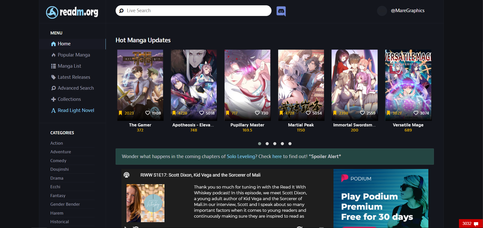Click heart icon on Martial Peak

tap(308, 113)
